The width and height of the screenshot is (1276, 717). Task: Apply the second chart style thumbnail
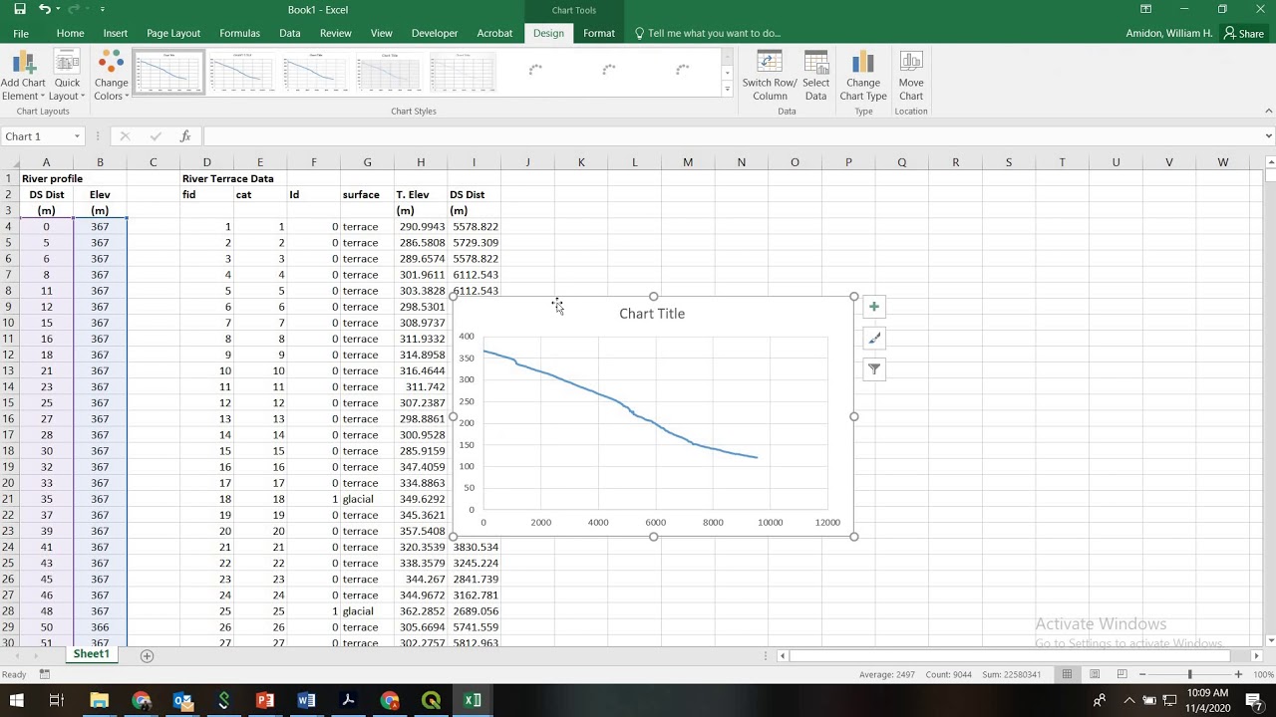pos(242,72)
